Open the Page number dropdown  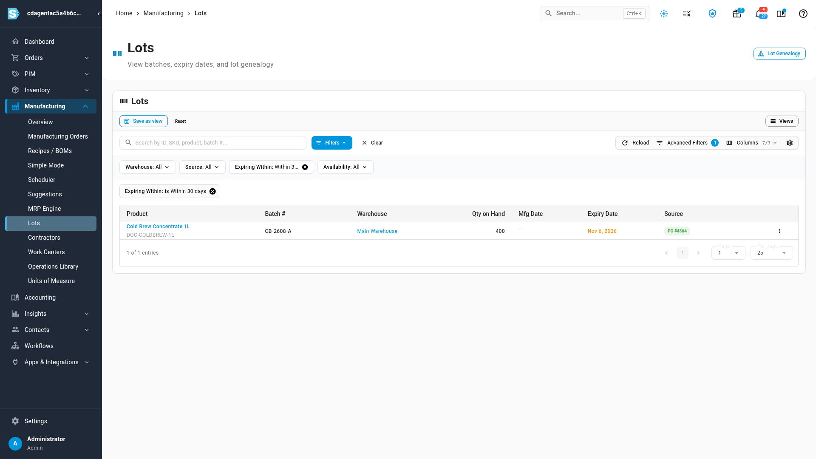click(x=728, y=253)
